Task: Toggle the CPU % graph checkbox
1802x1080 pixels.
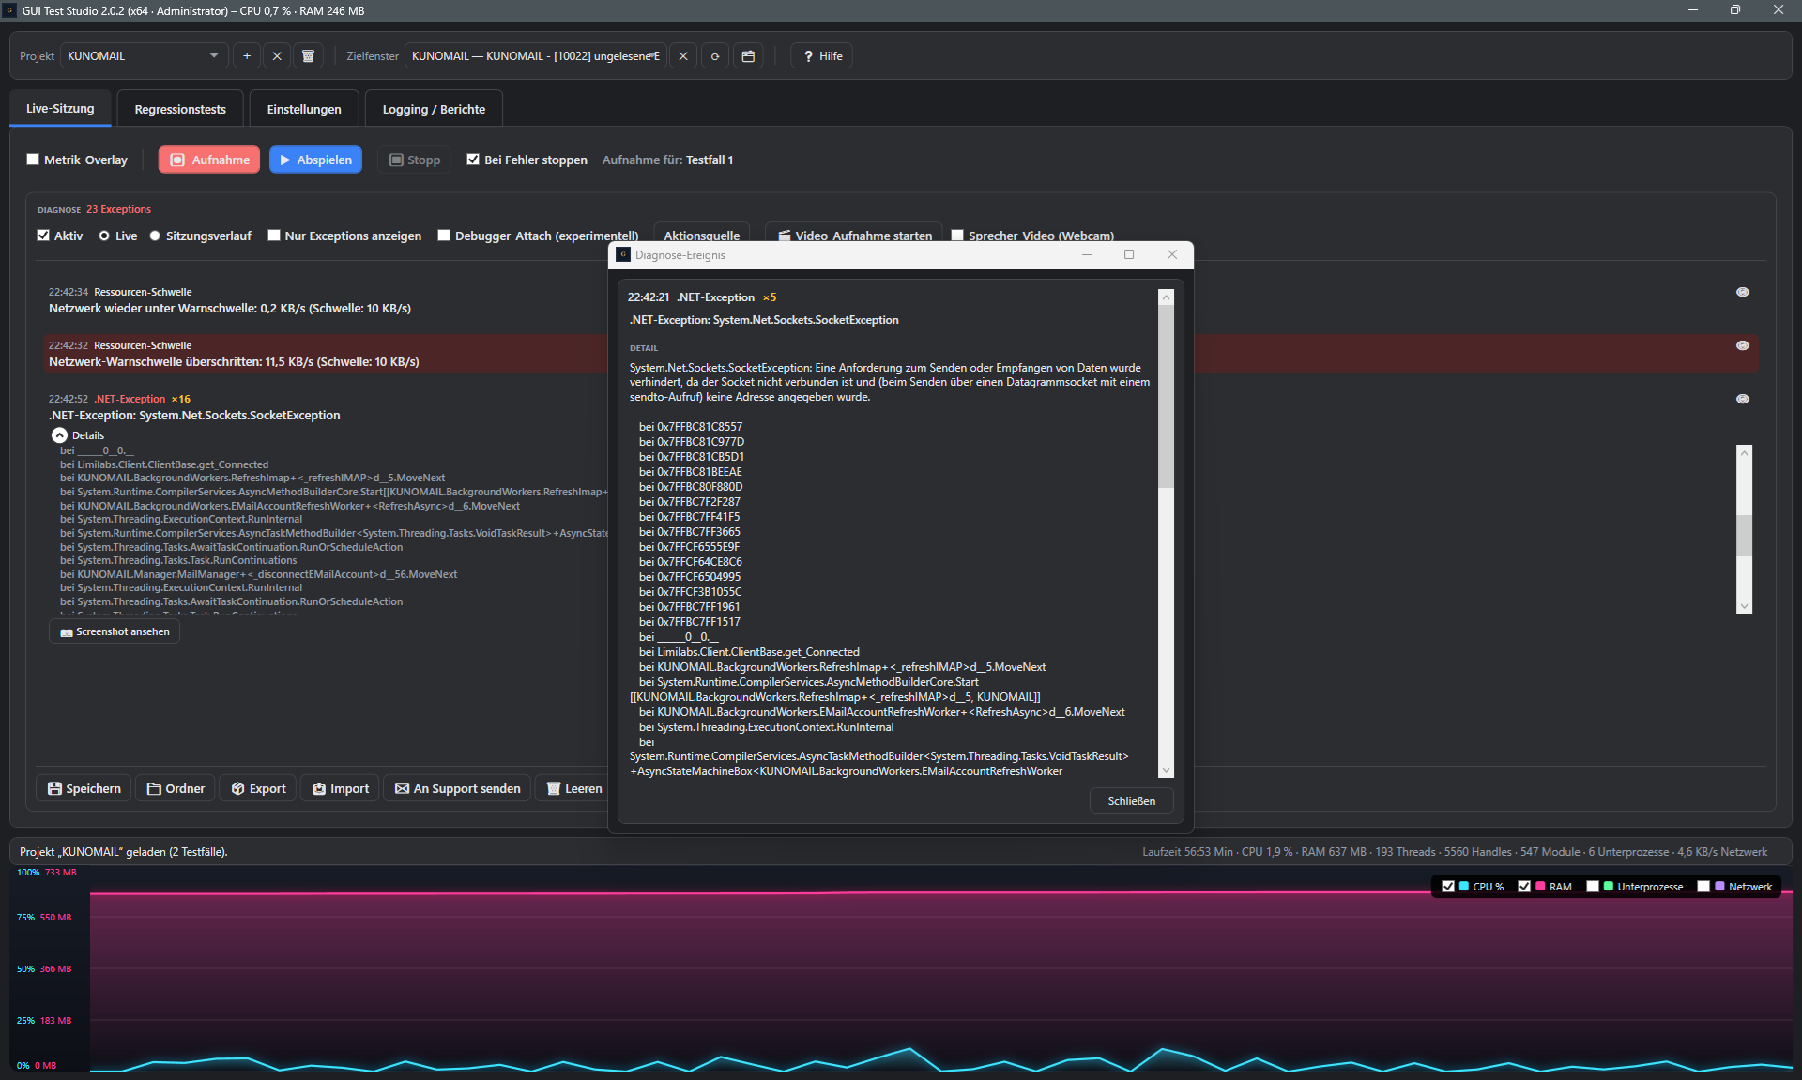Action: [x=1448, y=886]
